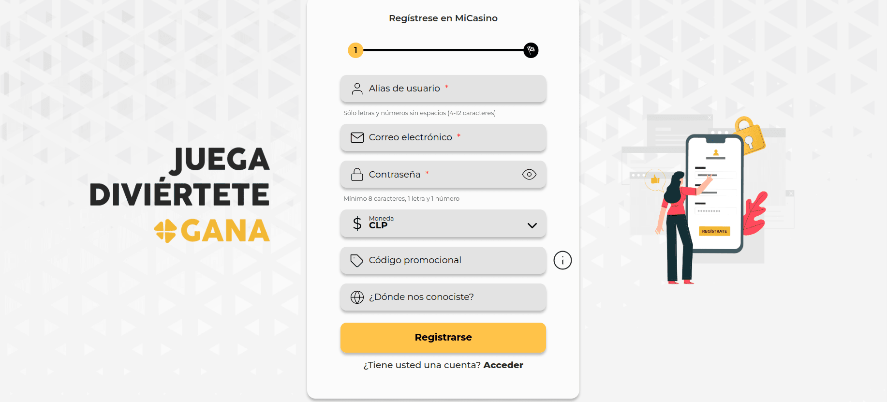
Task: Click the progress bar between registration steps
Action: coord(443,50)
